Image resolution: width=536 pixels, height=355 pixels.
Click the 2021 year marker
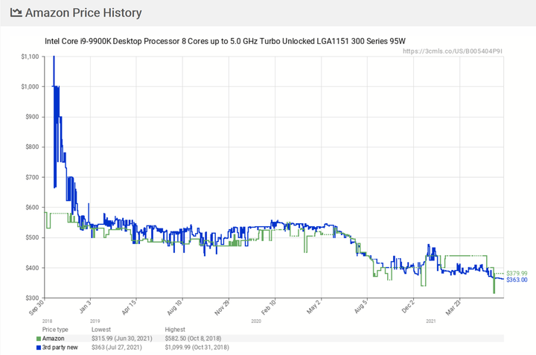pyautogui.click(x=431, y=322)
